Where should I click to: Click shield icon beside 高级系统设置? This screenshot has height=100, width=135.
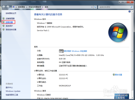click(4, 30)
